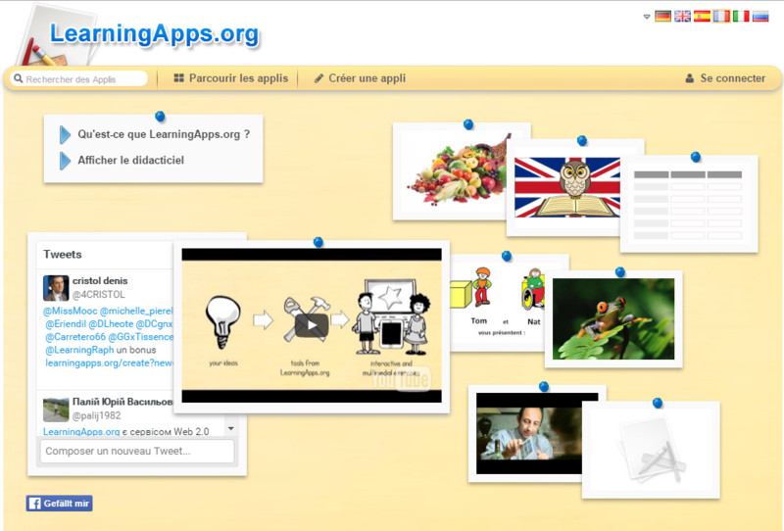
Task: Click the grid icon before Parcourir
Action: click(x=178, y=78)
